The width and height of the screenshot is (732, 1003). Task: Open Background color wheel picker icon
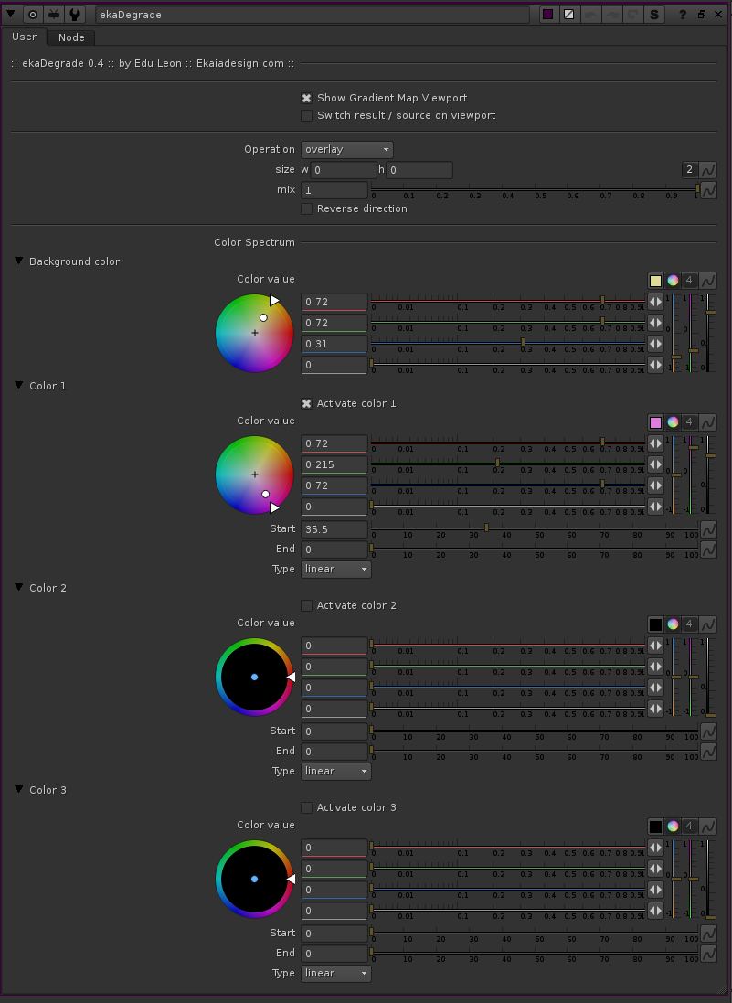pyautogui.click(x=673, y=280)
